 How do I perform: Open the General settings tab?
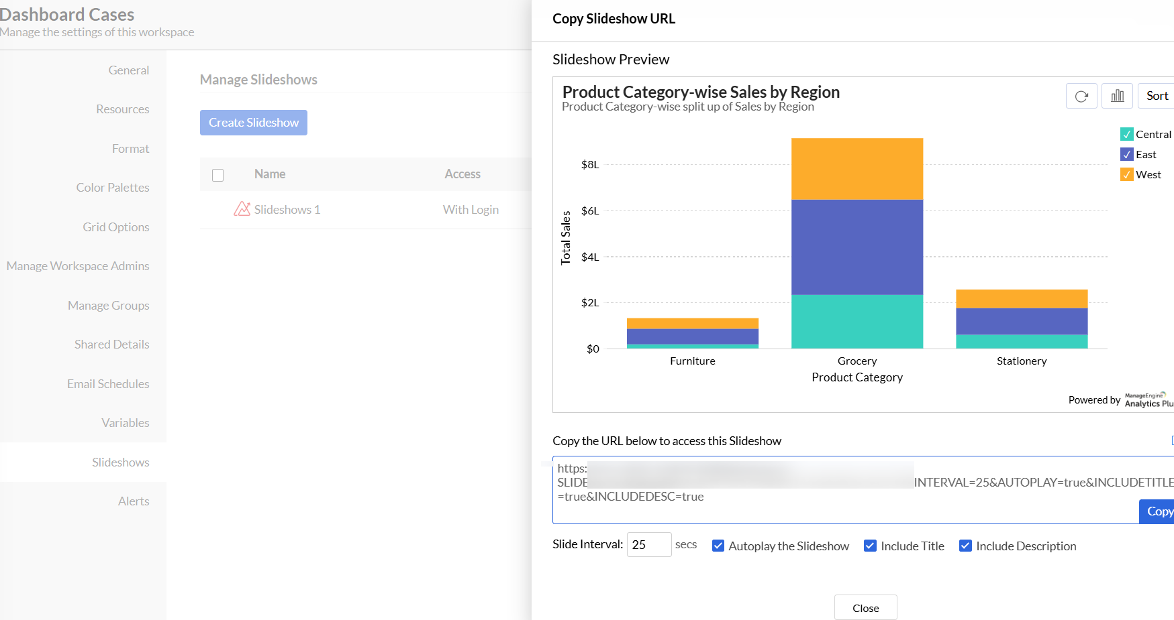pyautogui.click(x=129, y=70)
